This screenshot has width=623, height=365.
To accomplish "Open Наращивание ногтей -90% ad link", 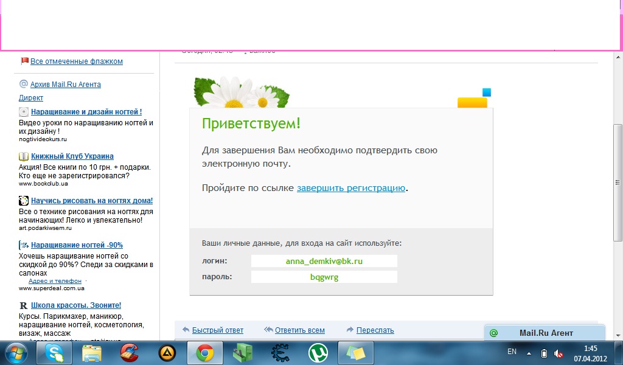I will click(x=77, y=245).
